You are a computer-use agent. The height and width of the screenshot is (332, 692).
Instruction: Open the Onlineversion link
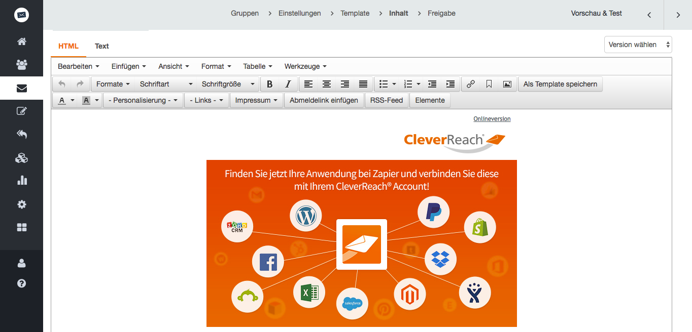point(492,119)
